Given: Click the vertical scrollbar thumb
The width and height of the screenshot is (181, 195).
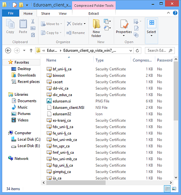Looking at the screenshot, I should pos(176,91).
